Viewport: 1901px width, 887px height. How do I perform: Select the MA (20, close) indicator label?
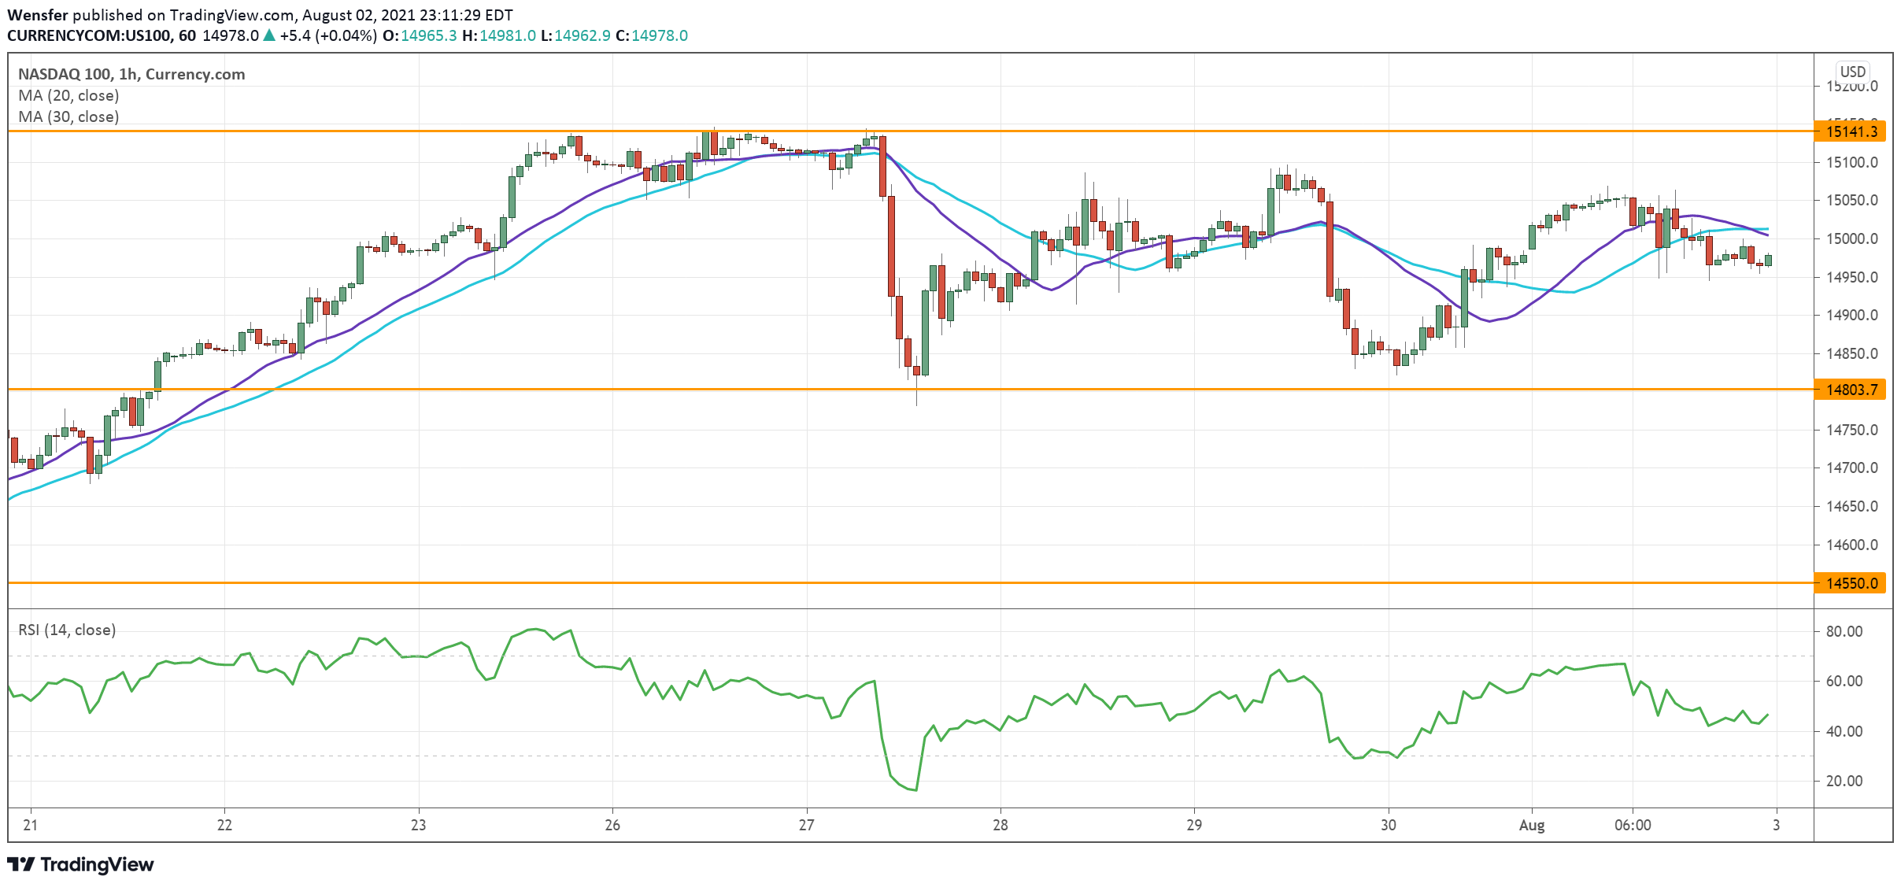pos(68,96)
